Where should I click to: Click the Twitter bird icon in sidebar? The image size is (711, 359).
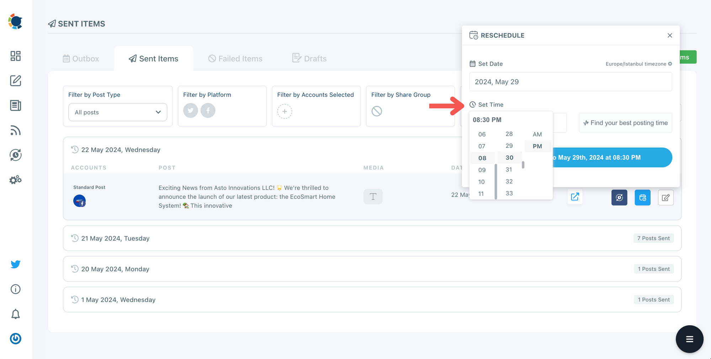(x=16, y=264)
